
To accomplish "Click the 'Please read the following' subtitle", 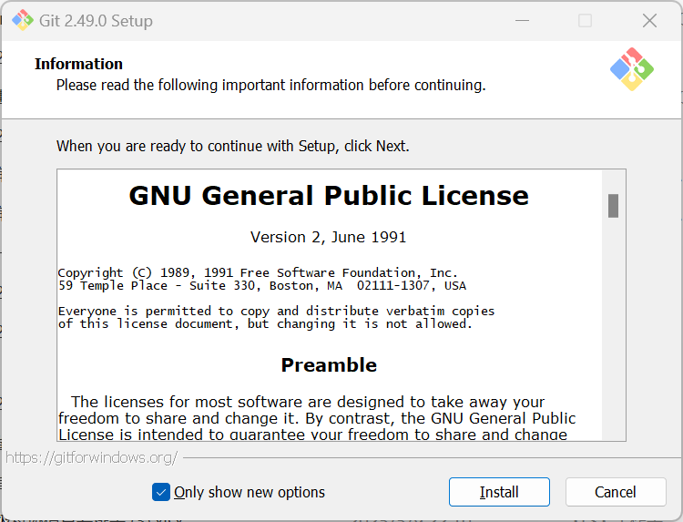I will (271, 85).
